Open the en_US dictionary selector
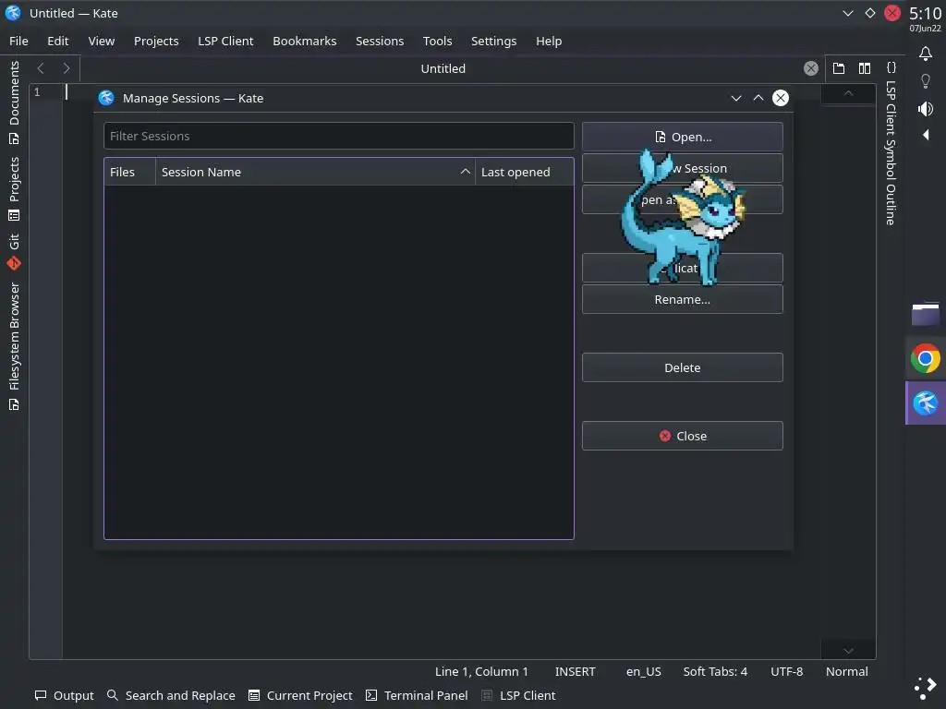Image resolution: width=946 pixels, height=709 pixels. coord(643,671)
